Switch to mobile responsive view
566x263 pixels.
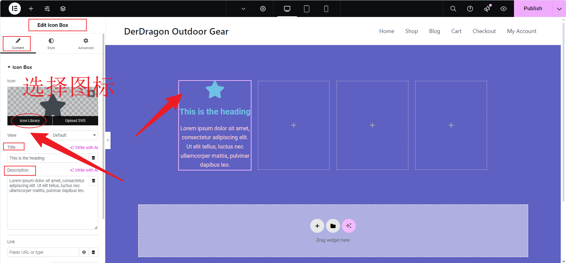tap(326, 9)
